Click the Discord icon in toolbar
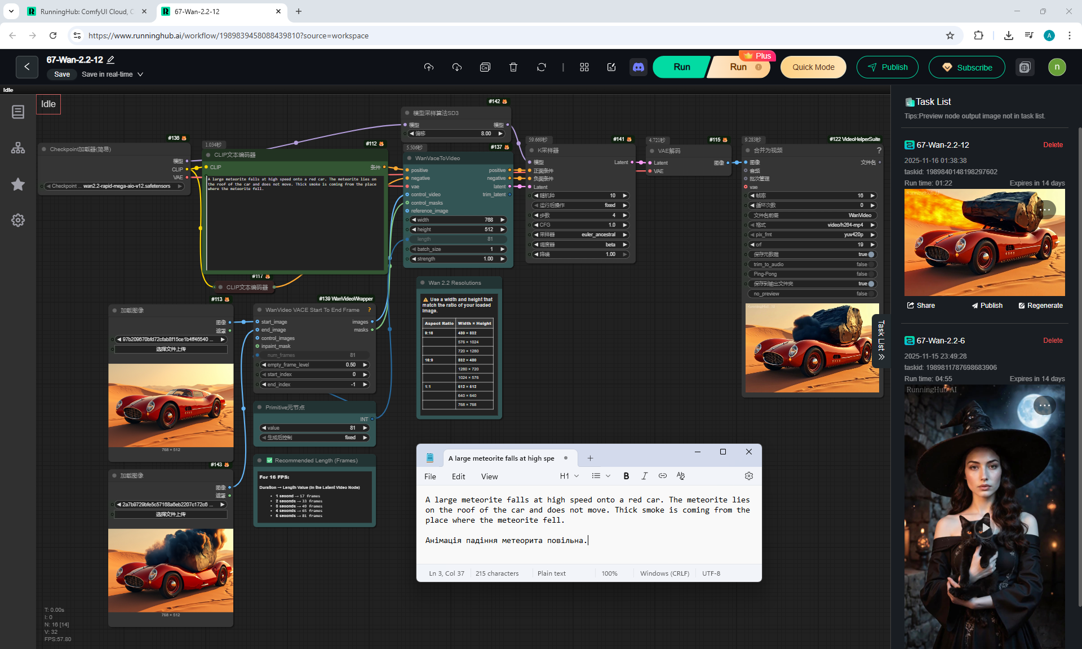1082x649 pixels. (x=638, y=67)
